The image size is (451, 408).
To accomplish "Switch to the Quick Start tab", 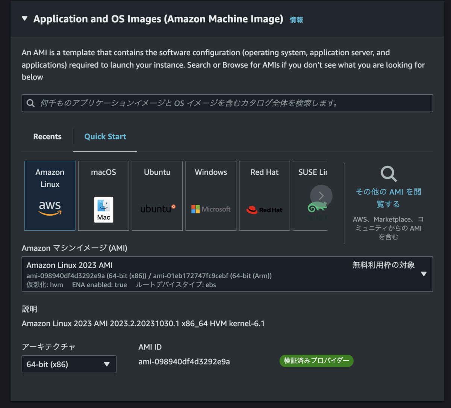I will point(105,136).
